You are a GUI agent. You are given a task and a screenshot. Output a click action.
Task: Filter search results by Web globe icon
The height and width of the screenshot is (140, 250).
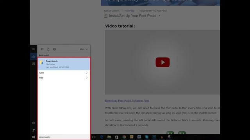point(54,49)
